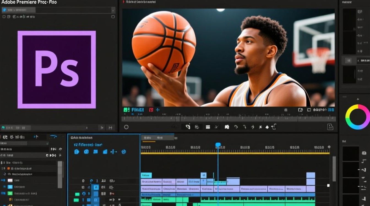The width and height of the screenshot is (370, 206).
Task: Select the blue circular target tool icon
Action: click(x=124, y=152)
